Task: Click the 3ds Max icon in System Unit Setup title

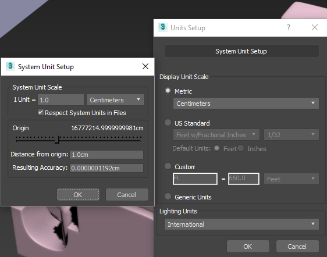Action: [x=10, y=66]
